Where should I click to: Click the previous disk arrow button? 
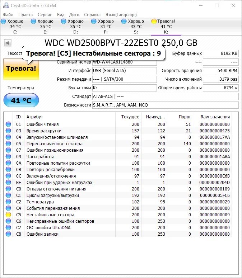point(8,43)
